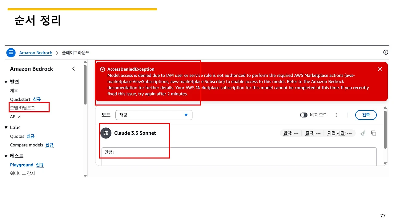Screen dimensions: 394x222
Task: Click the 플레이그라운드 breadcrumb text
Action: click(x=76, y=53)
